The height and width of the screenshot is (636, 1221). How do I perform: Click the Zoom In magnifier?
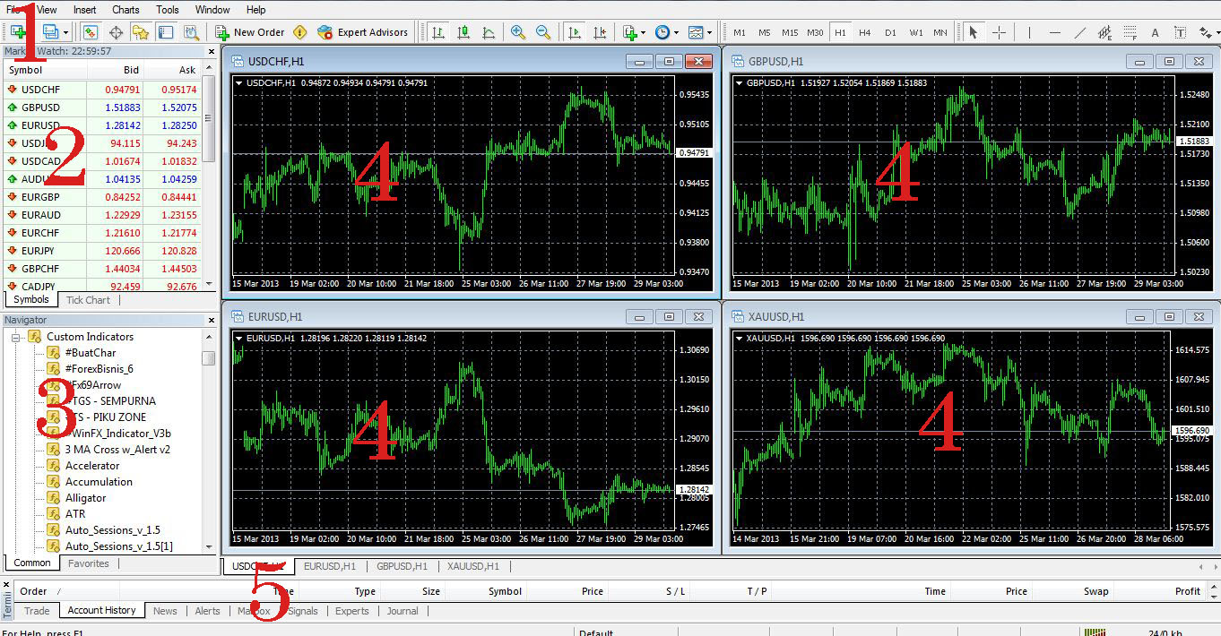[x=518, y=32]
